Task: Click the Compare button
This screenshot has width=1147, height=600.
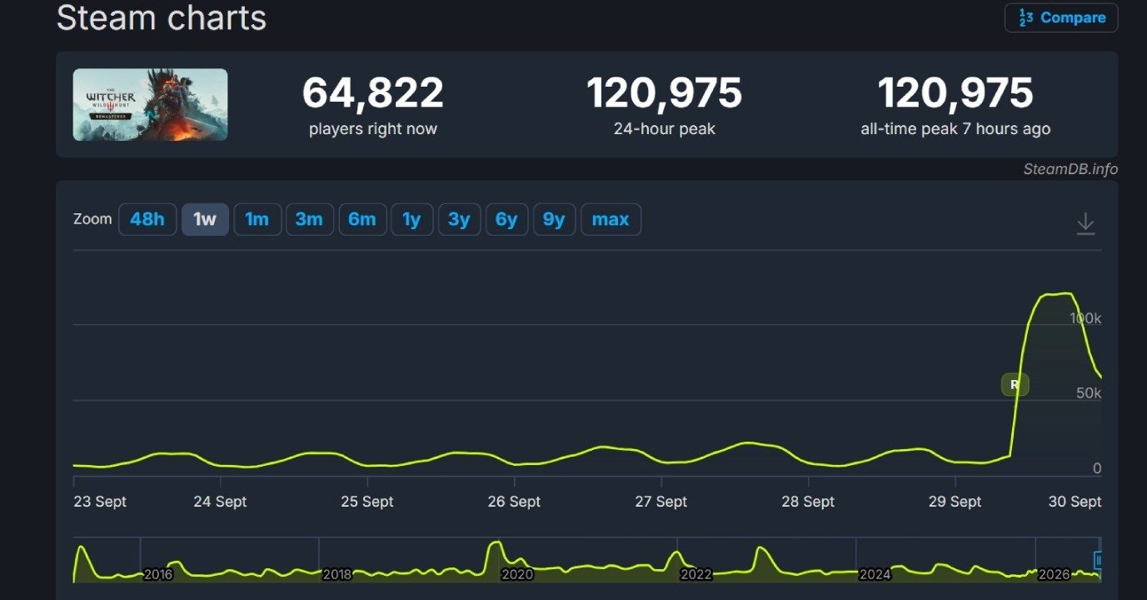Action: 1061,17
